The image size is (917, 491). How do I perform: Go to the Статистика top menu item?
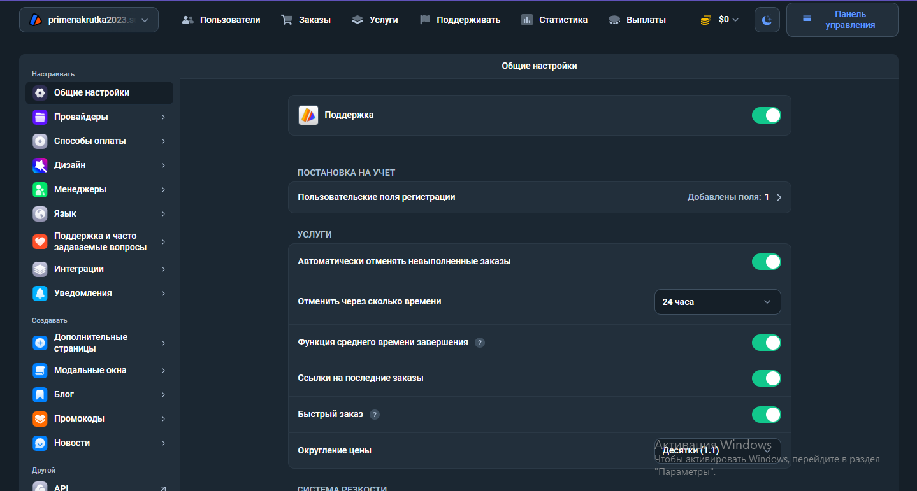tap(554, 20)
